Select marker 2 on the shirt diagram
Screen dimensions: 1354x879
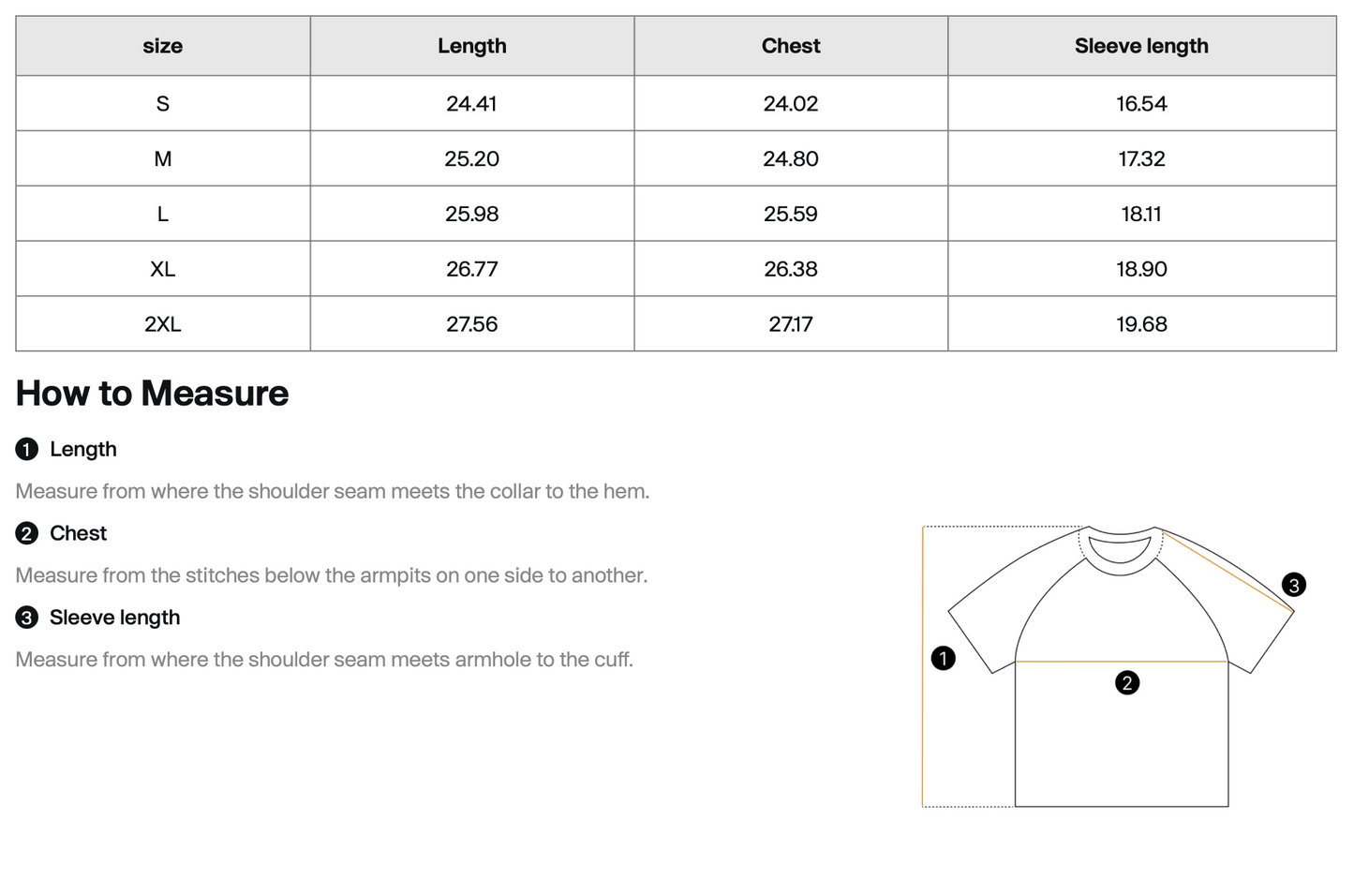tap(1127, 683)
